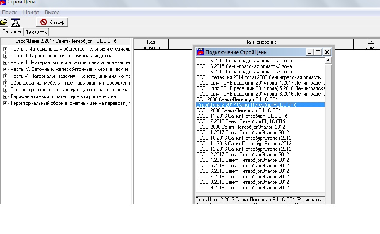This screenshot has height=234, width=380.
Task: Select ТССЦ 9.2016 Санкт-ПетербургЭталон 2012
Action: point(260,188)
